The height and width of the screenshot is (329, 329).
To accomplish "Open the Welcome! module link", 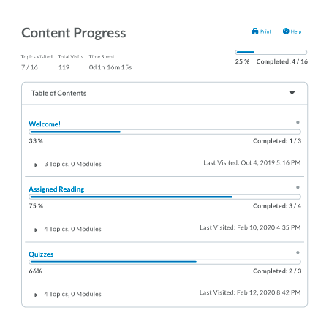I will [45, 124].
